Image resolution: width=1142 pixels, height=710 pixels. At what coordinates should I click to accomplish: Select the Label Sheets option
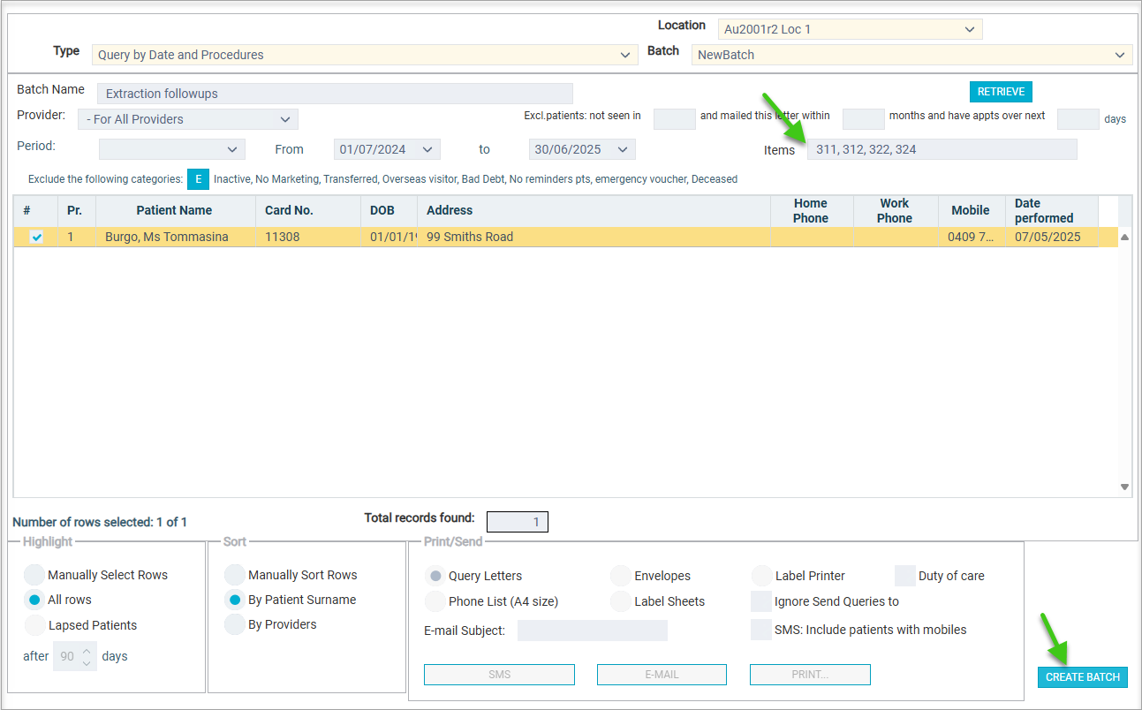coord(621,601)
